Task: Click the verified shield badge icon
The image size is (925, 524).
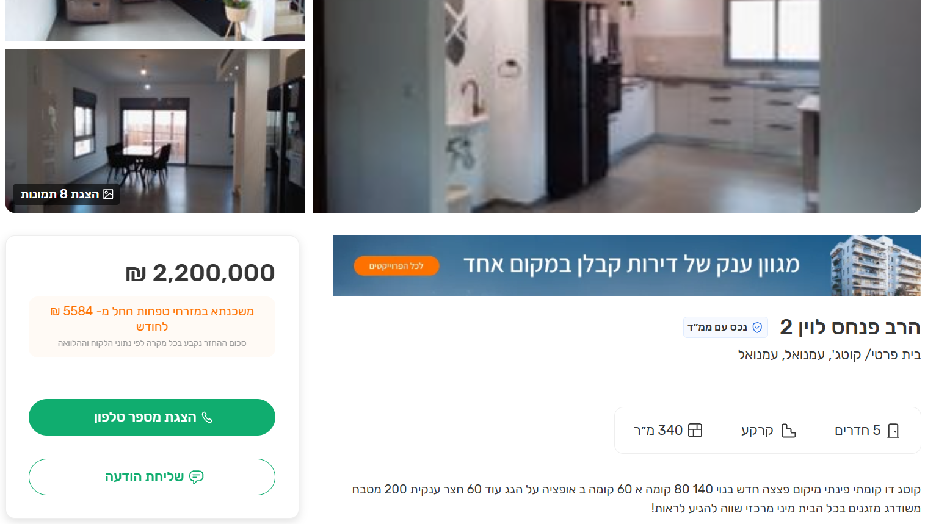Action: [757, 328]
